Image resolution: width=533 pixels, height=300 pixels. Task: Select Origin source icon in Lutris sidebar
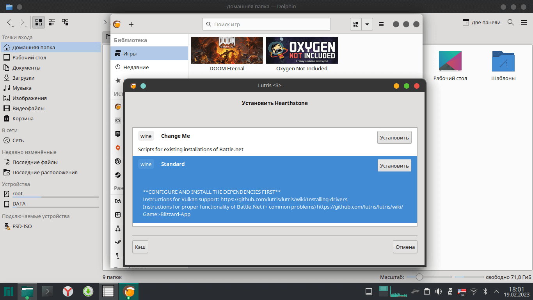click(118, 148)
